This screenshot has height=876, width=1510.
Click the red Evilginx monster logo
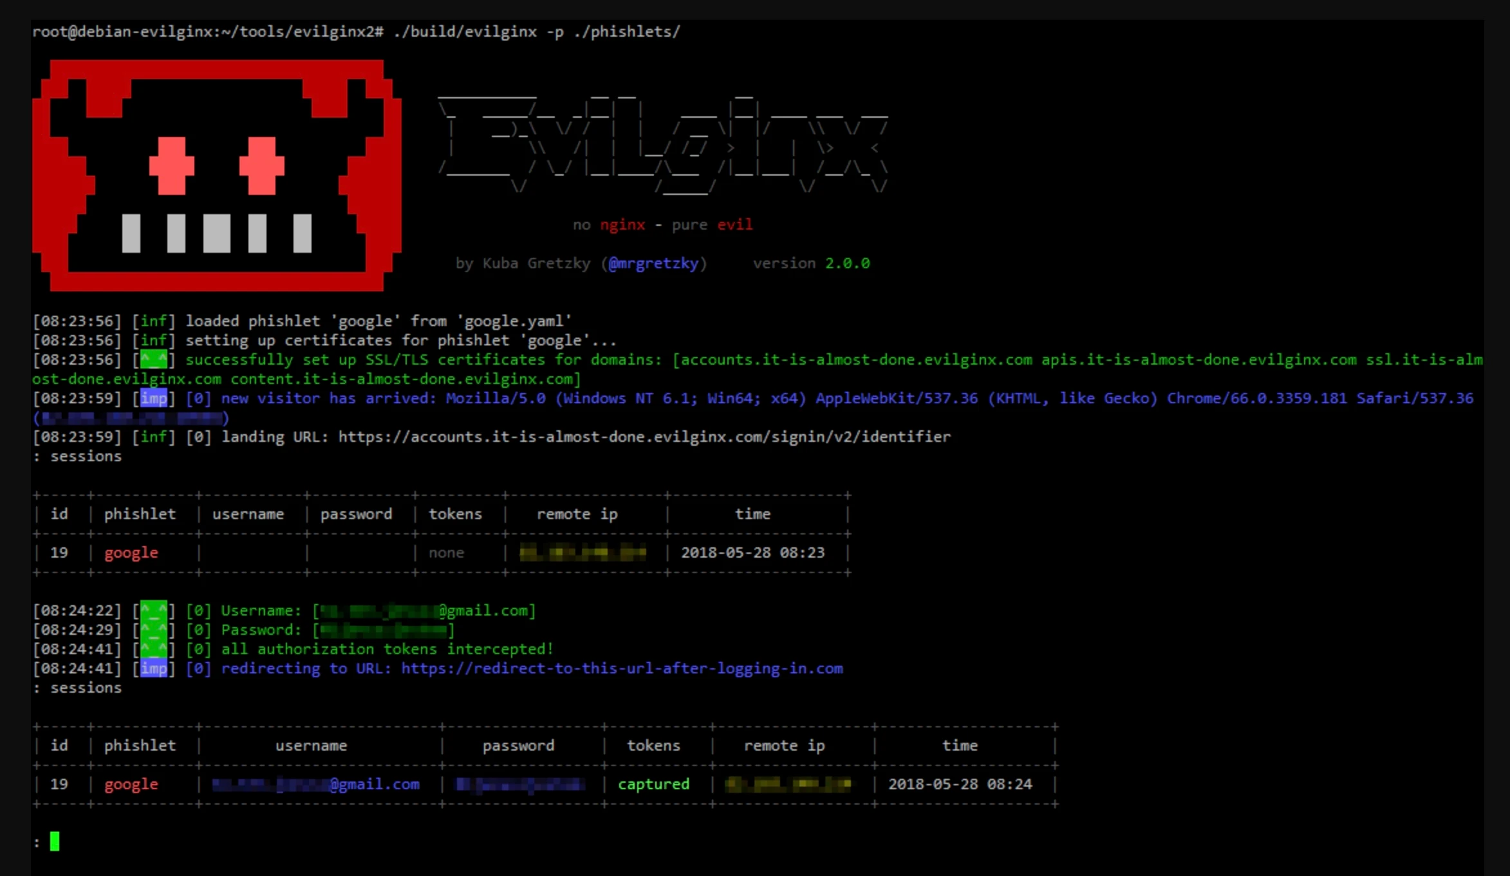pos(216,175)
